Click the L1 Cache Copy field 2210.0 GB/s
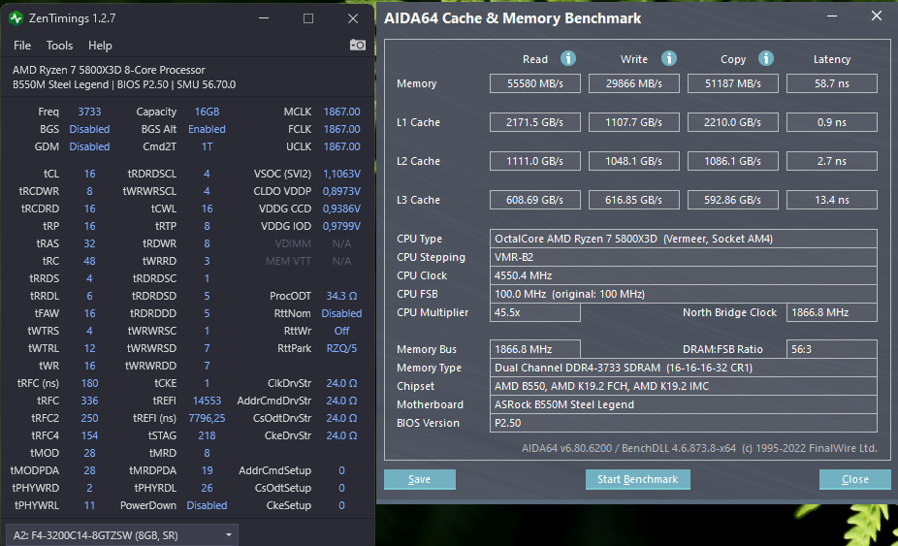 tap(733, 122)
